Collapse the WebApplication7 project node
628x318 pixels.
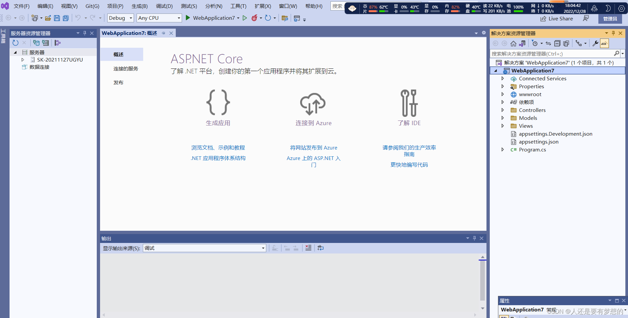pyautogui.click(x=496, y=70)
